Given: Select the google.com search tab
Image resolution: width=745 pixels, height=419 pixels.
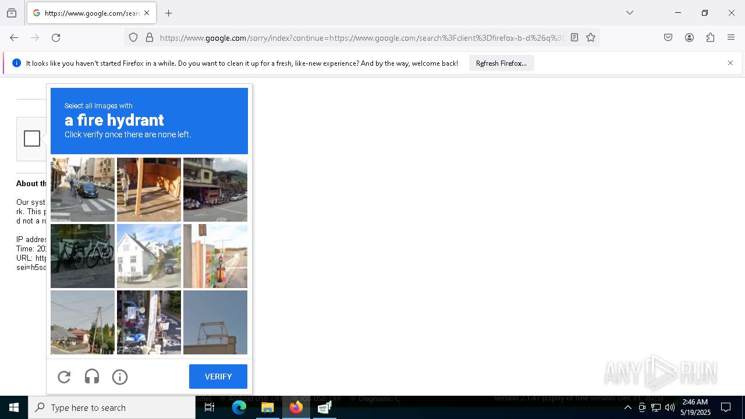Looking at the screenshot, I should tap(91, 13).
